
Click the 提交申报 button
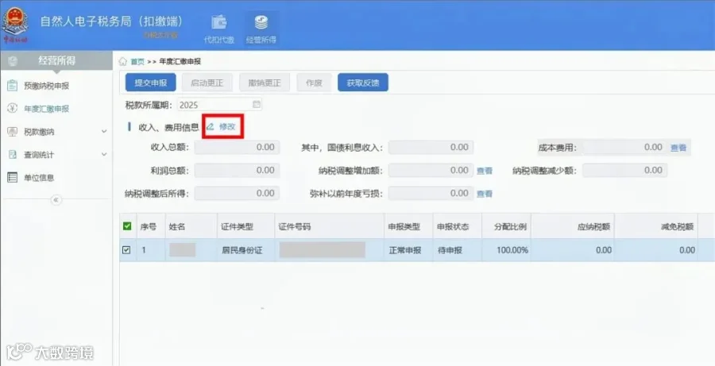(150, 83)
